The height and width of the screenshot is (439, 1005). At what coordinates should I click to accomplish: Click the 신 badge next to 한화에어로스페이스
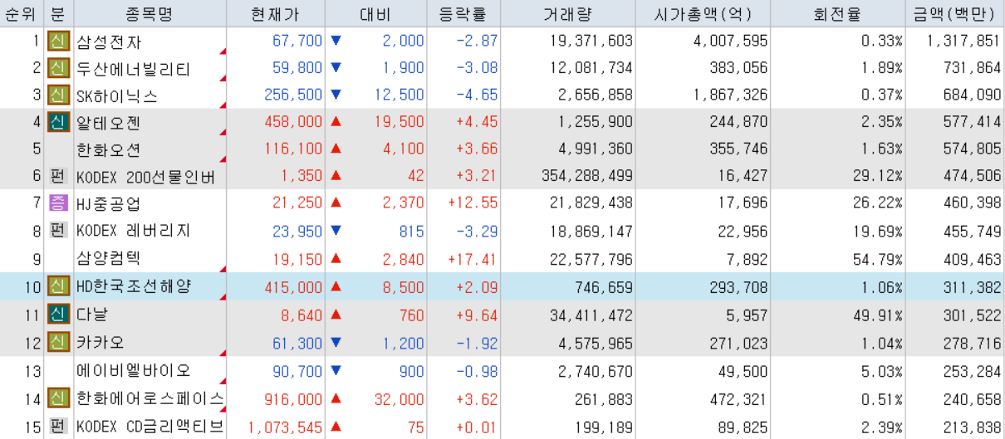point(58,399)
